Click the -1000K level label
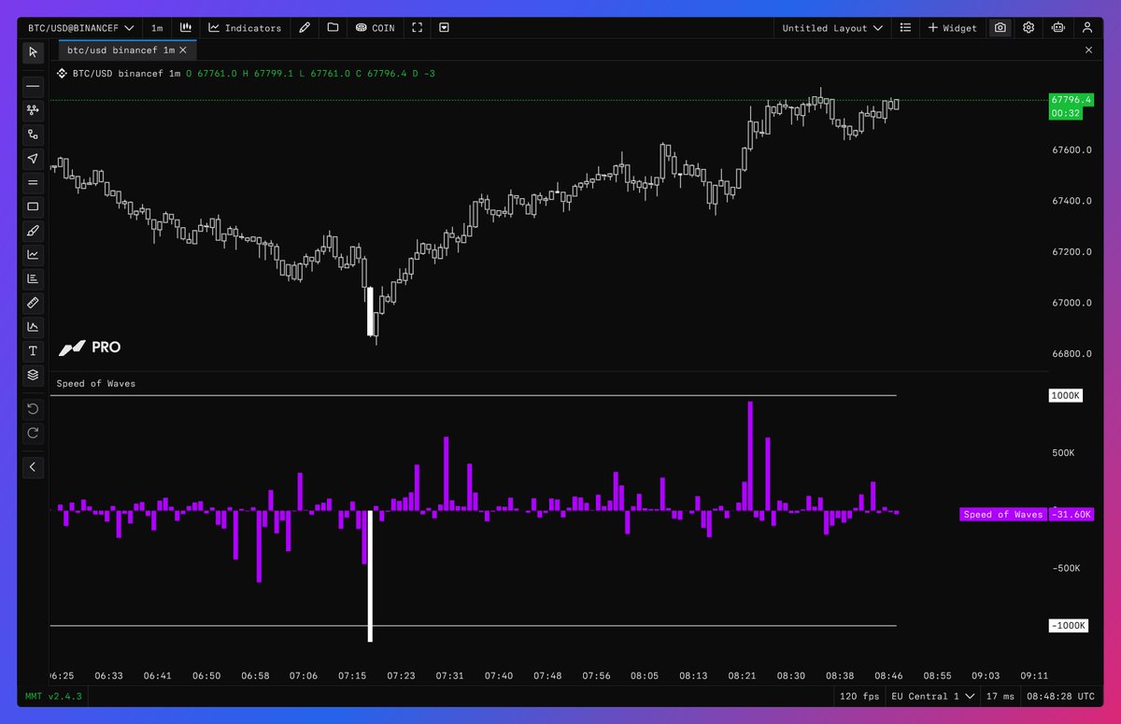The height and width of the screenshot is (724, 1121). (1069, 626)
